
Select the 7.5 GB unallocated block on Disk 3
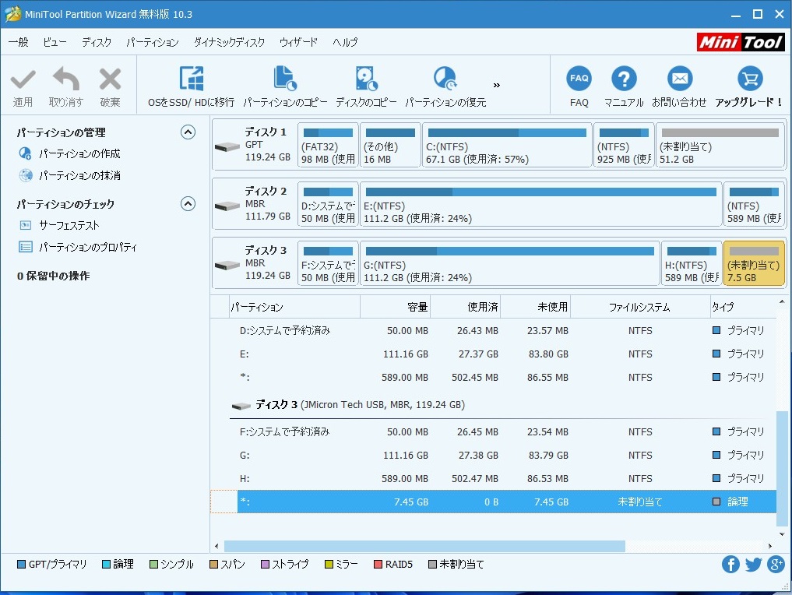(x=753, y=263)
